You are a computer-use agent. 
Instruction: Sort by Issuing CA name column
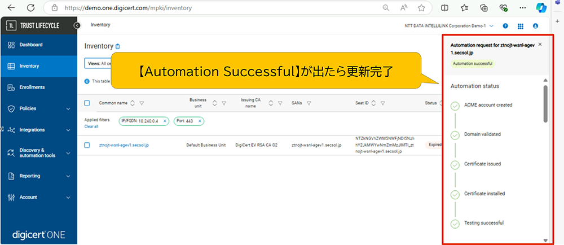271,103
